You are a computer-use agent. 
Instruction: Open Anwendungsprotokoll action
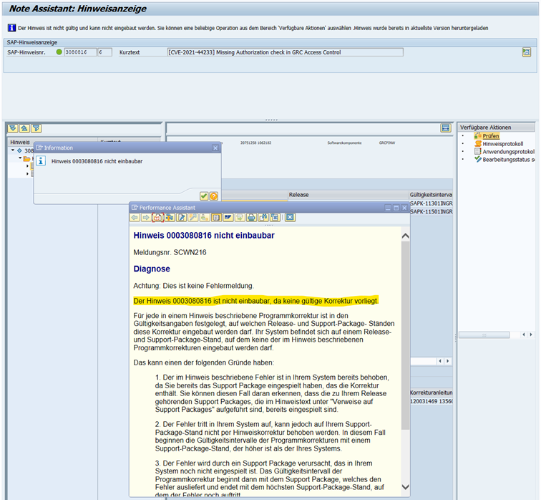pyautogui.click(x=505, y=152)
